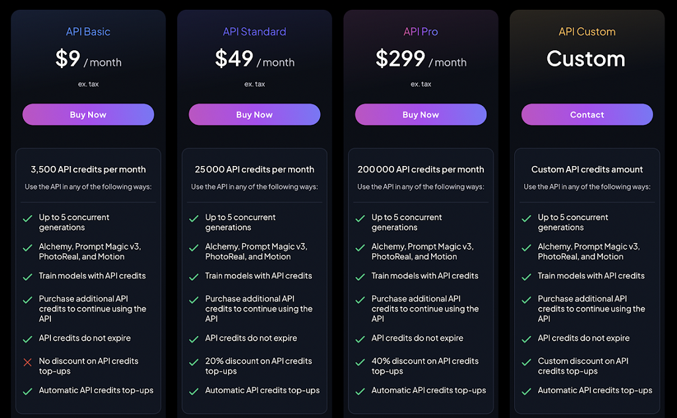
Task: Select the API Basic plan title
Action: (88, 32)
